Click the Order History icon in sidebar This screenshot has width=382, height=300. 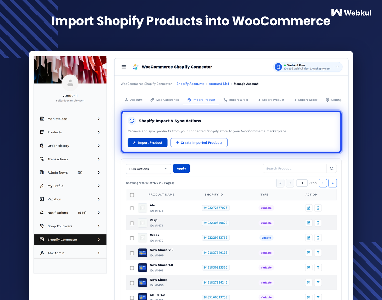[42, 145]
